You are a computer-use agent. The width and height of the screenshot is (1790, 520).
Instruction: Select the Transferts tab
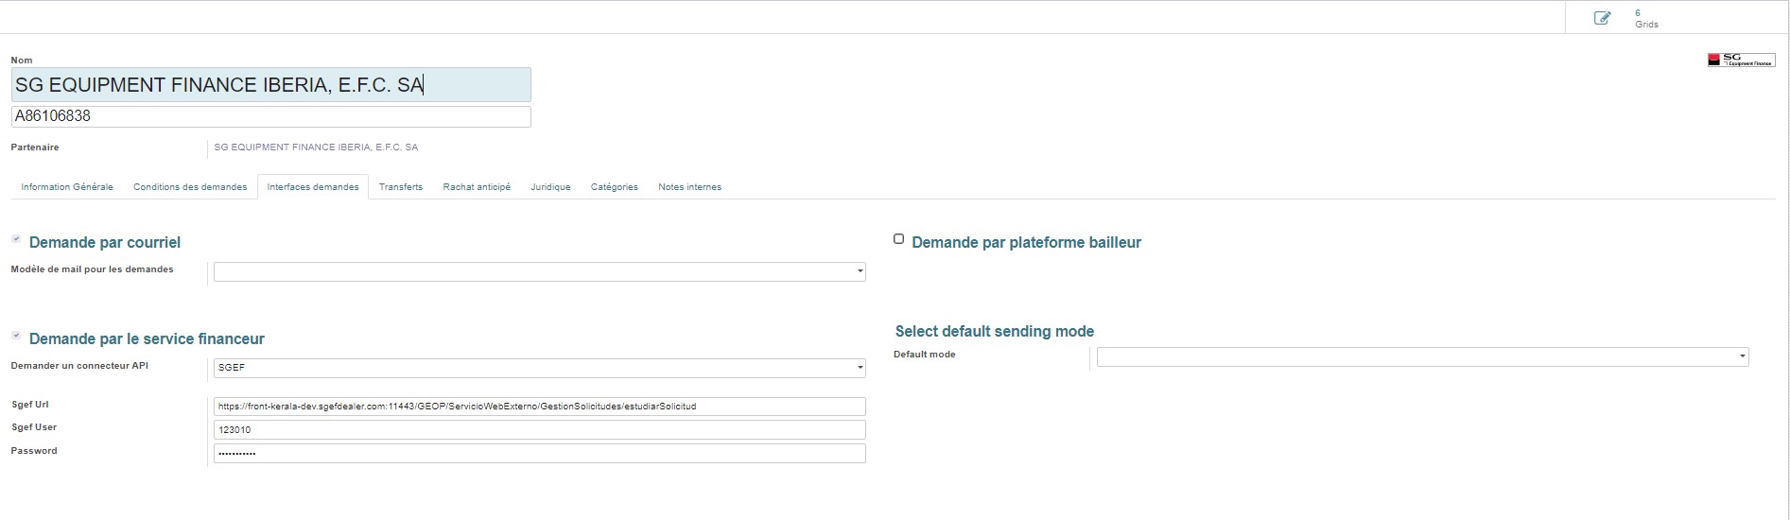click(x=400, y=187)
